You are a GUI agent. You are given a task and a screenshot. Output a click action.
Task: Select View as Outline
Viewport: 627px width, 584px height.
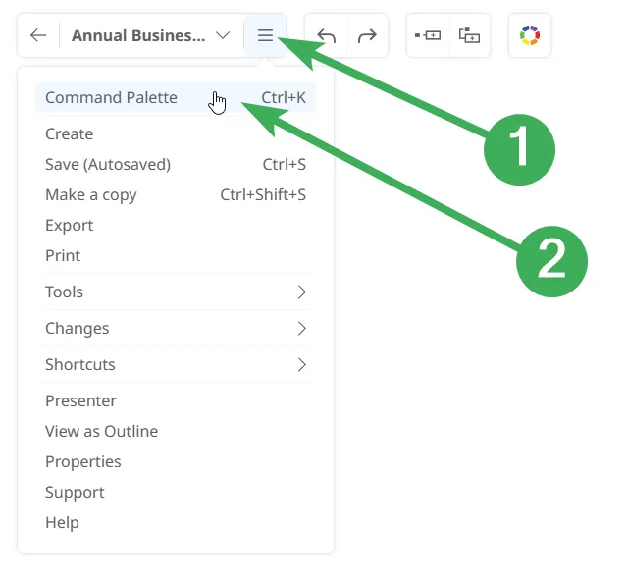pos(101,431)
